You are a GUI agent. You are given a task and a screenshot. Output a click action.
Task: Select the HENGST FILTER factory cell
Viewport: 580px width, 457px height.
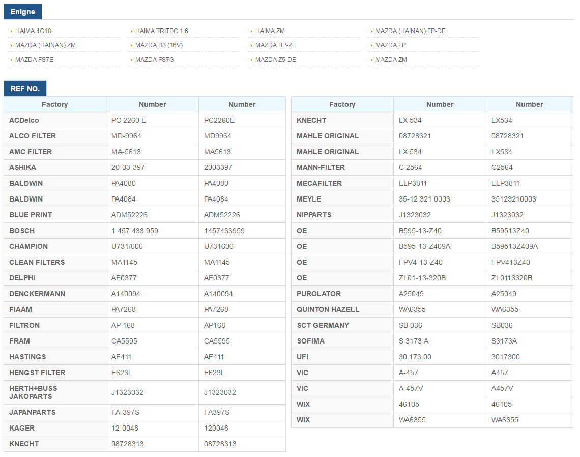[55, 373]
